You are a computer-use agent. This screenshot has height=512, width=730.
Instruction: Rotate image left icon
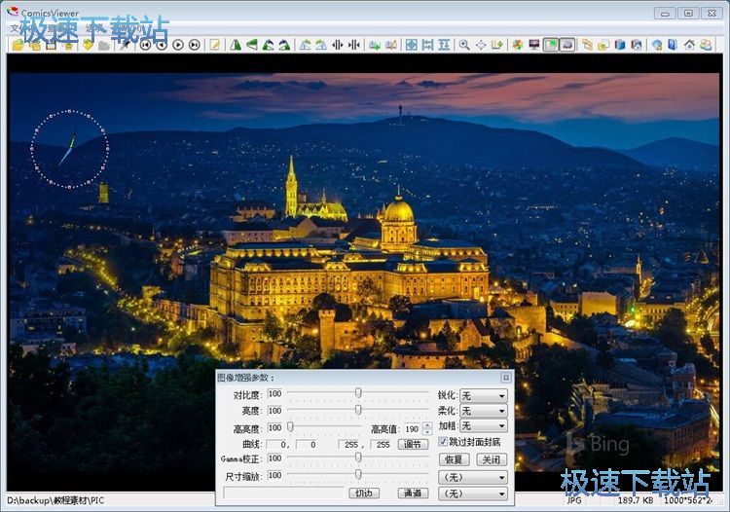(x=269, y=45)
